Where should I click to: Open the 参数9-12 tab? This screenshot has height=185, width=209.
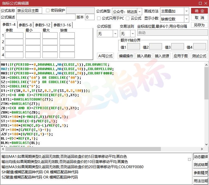pyautogui.click(x=43, y=25)
